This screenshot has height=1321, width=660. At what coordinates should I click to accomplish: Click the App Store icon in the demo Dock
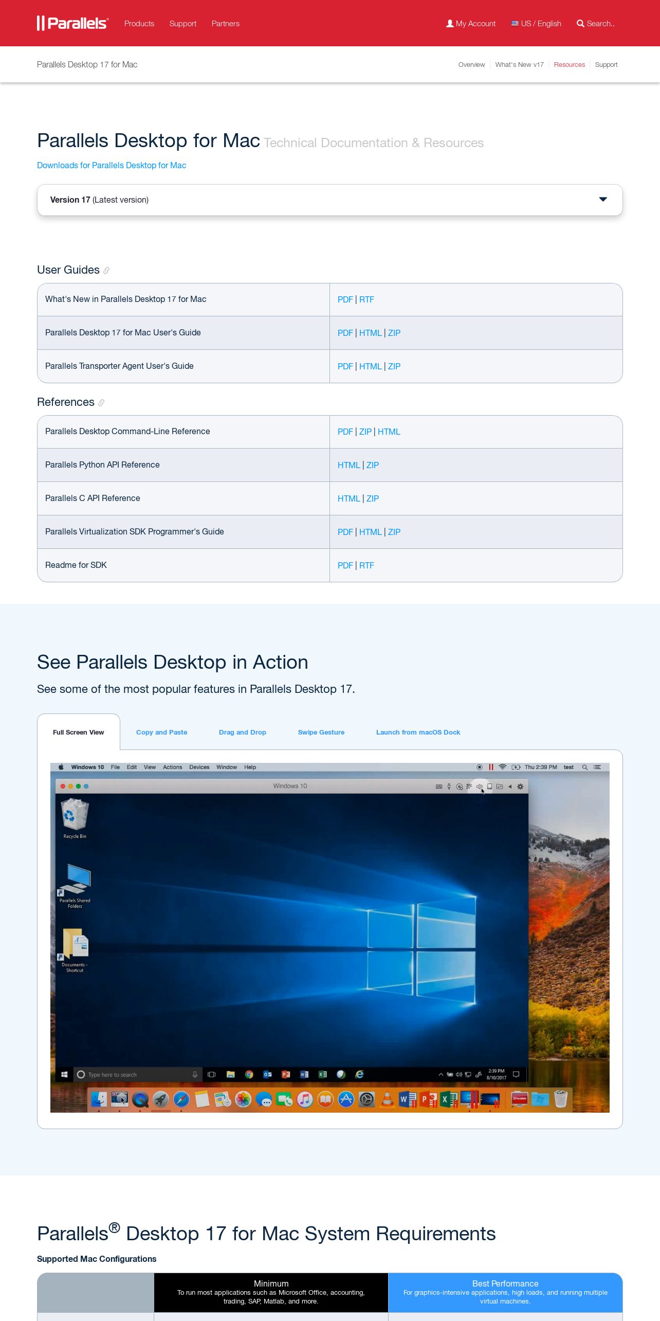346,1099
